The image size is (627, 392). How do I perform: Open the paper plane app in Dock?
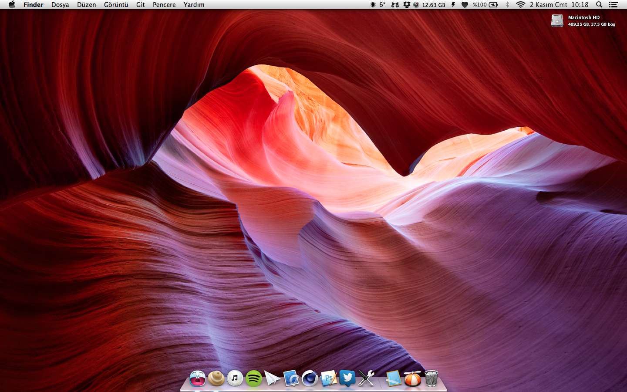tap(273, 378)
